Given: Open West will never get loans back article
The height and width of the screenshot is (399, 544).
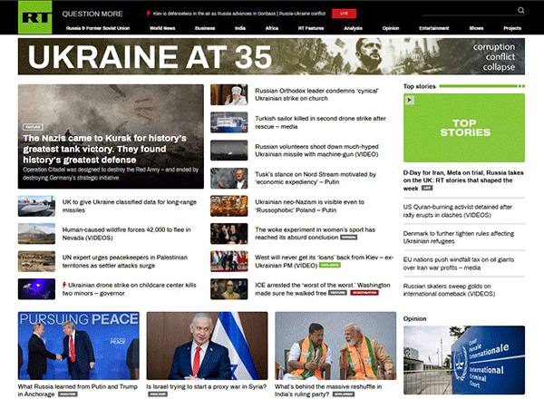Looking at the screenshot, I should (x=324, y=261).
